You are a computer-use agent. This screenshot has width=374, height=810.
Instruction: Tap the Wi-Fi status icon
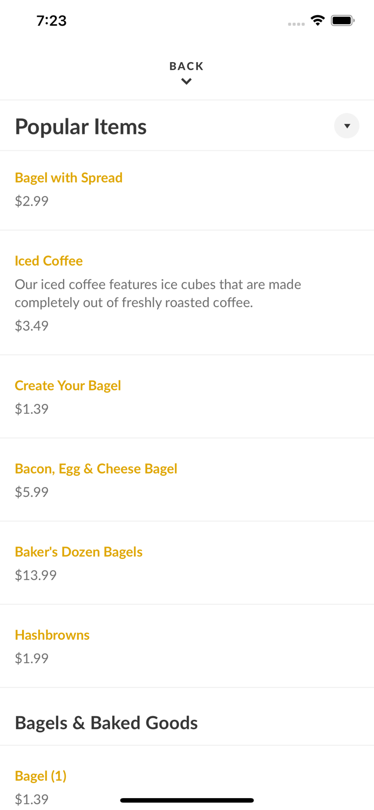point(317,19)
